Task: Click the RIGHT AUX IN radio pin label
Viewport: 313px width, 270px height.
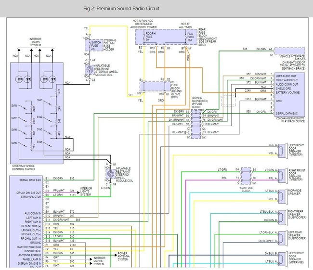Action: point(33,222)
